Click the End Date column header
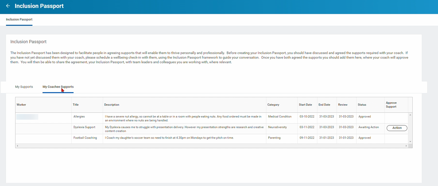Image resolution: width=438 pixels, height=186 pixels. click(325, 104)
